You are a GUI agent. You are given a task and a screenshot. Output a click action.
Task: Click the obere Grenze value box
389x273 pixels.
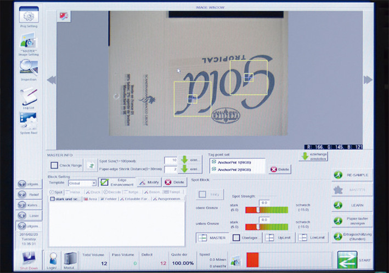coord(264,203)
